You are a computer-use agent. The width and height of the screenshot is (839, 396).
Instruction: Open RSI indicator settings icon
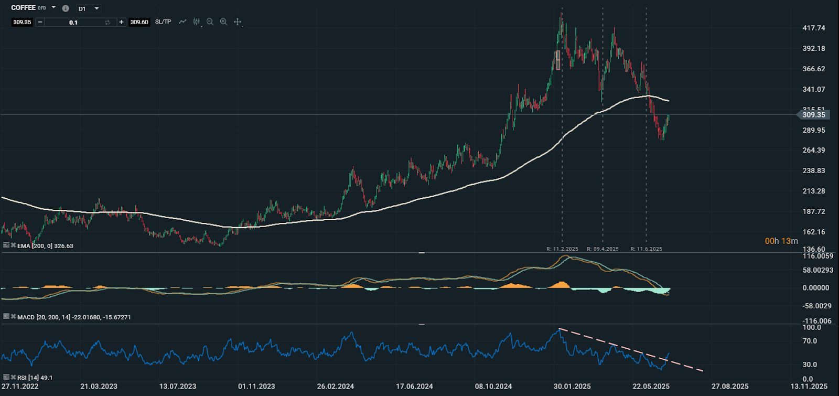point(6,377)
